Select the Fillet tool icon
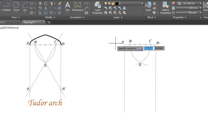The width and height of the screenshot is (208, 117). 51,8
